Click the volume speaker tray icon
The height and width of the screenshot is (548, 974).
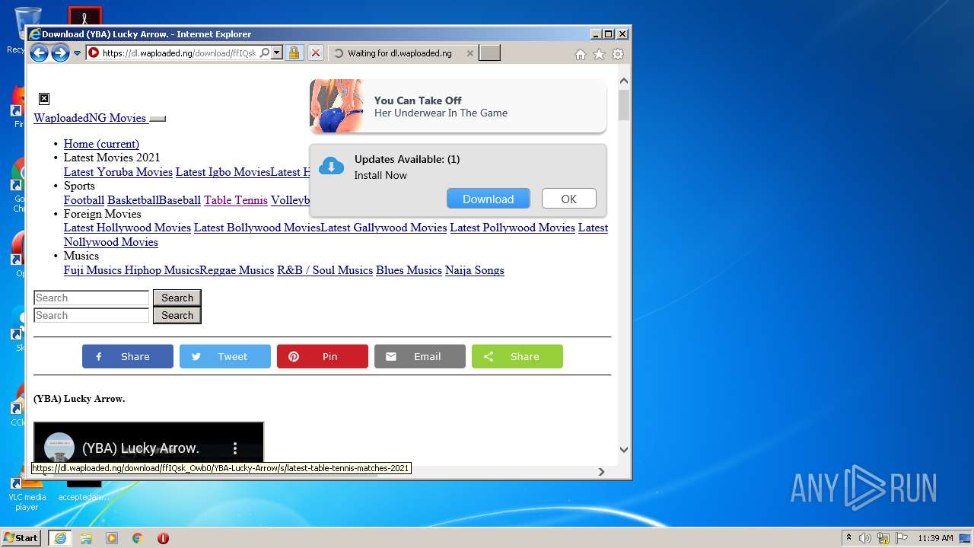pos(865,538)
